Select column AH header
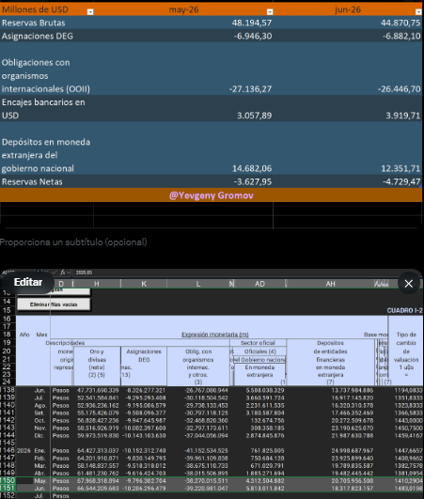This screenshot has width=424, height=499. 330,284
